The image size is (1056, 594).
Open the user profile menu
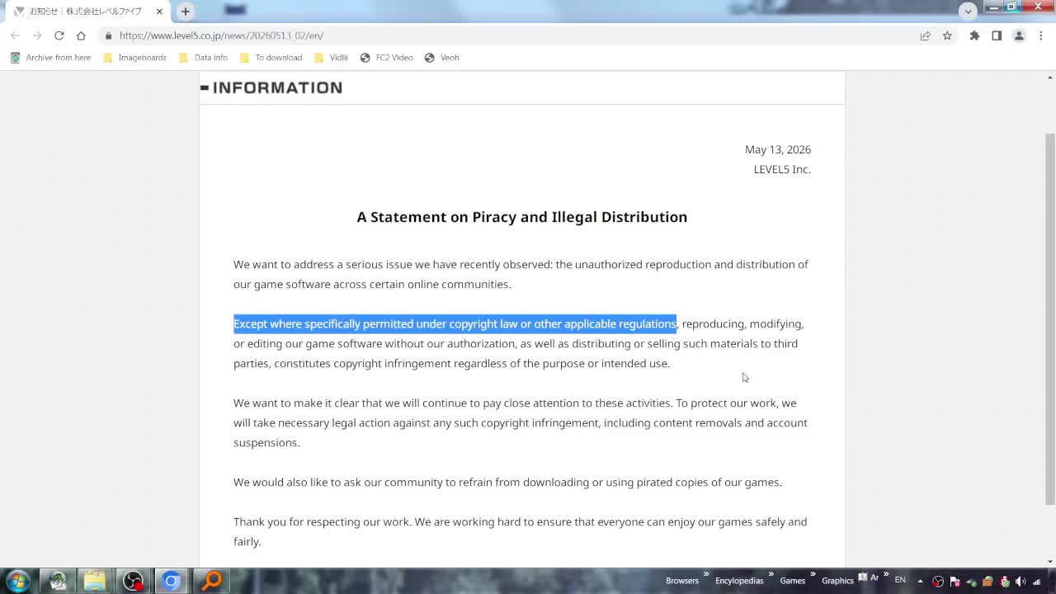pos(1019,35)
